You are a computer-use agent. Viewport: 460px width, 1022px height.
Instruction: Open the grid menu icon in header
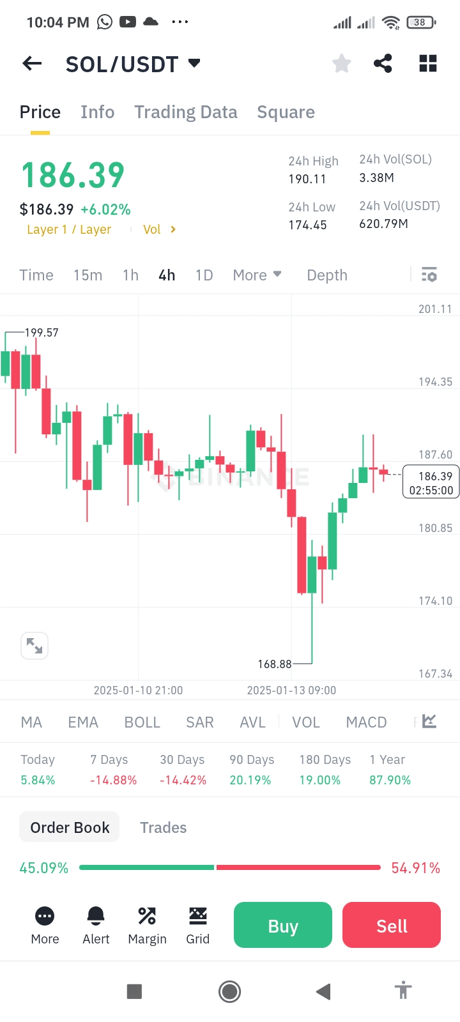click(x=427, y=63)
